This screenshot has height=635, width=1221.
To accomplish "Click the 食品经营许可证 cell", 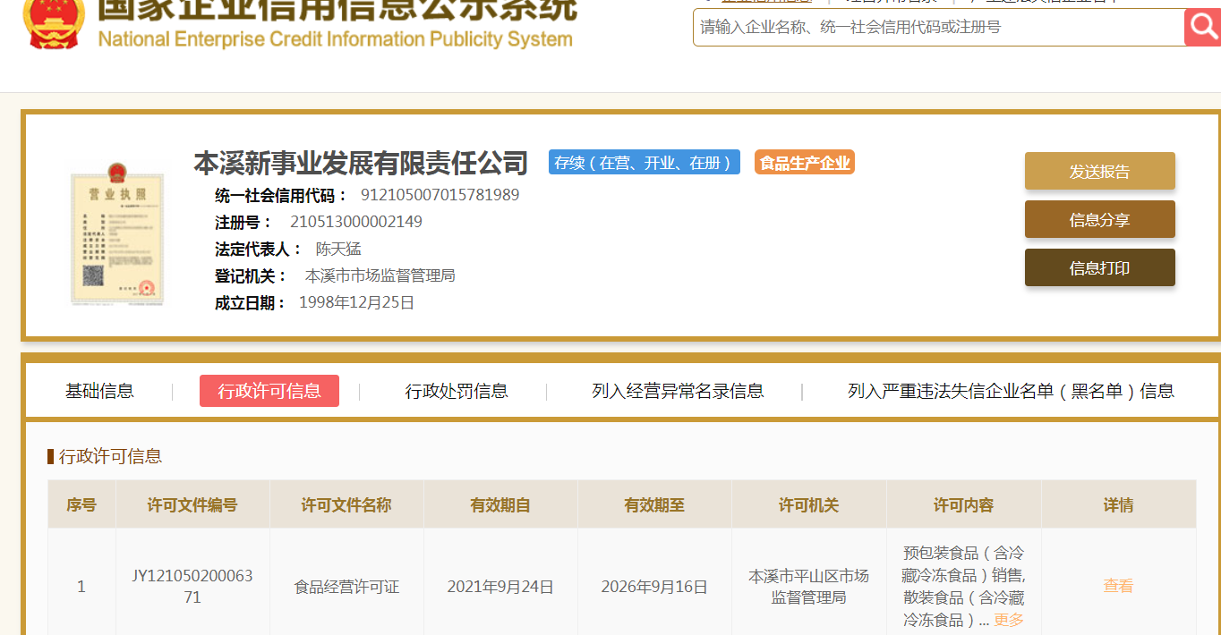I will (x=346, y=587).
